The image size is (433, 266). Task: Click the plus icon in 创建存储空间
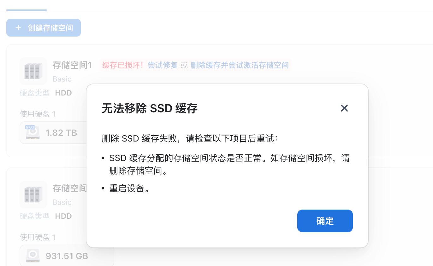(18, 28)
